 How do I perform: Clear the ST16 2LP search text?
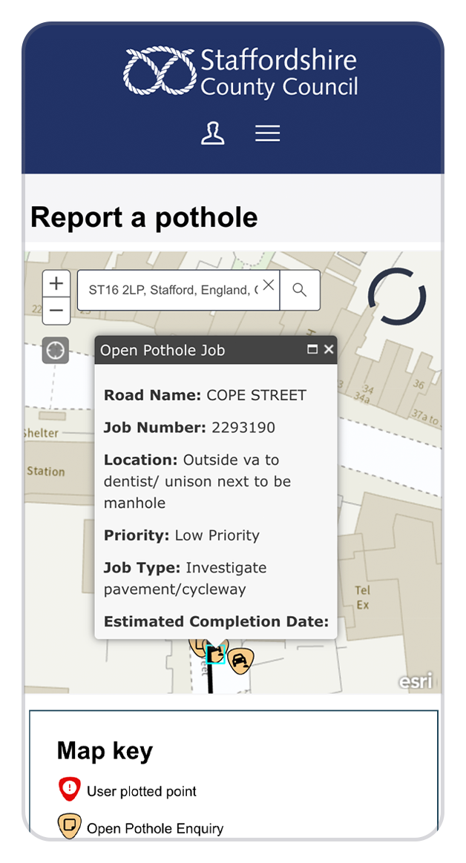[268, 284]
